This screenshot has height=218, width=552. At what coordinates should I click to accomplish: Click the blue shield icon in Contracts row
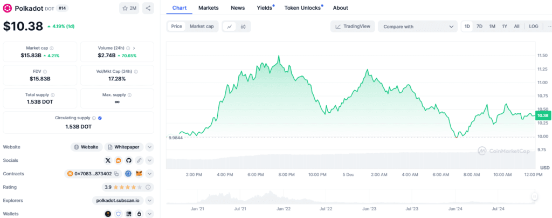128,174
